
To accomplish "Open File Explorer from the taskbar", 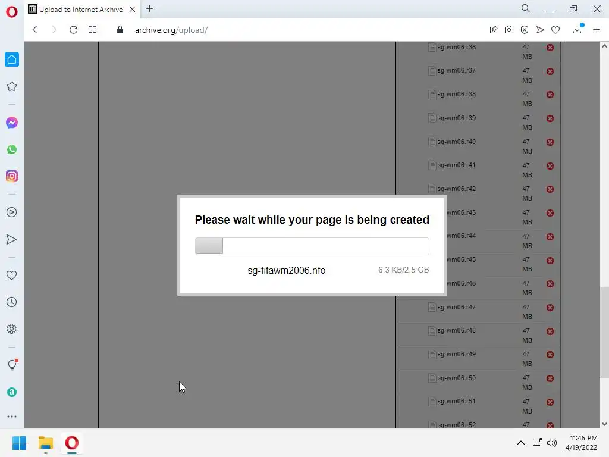I will (x=45, y=443).
